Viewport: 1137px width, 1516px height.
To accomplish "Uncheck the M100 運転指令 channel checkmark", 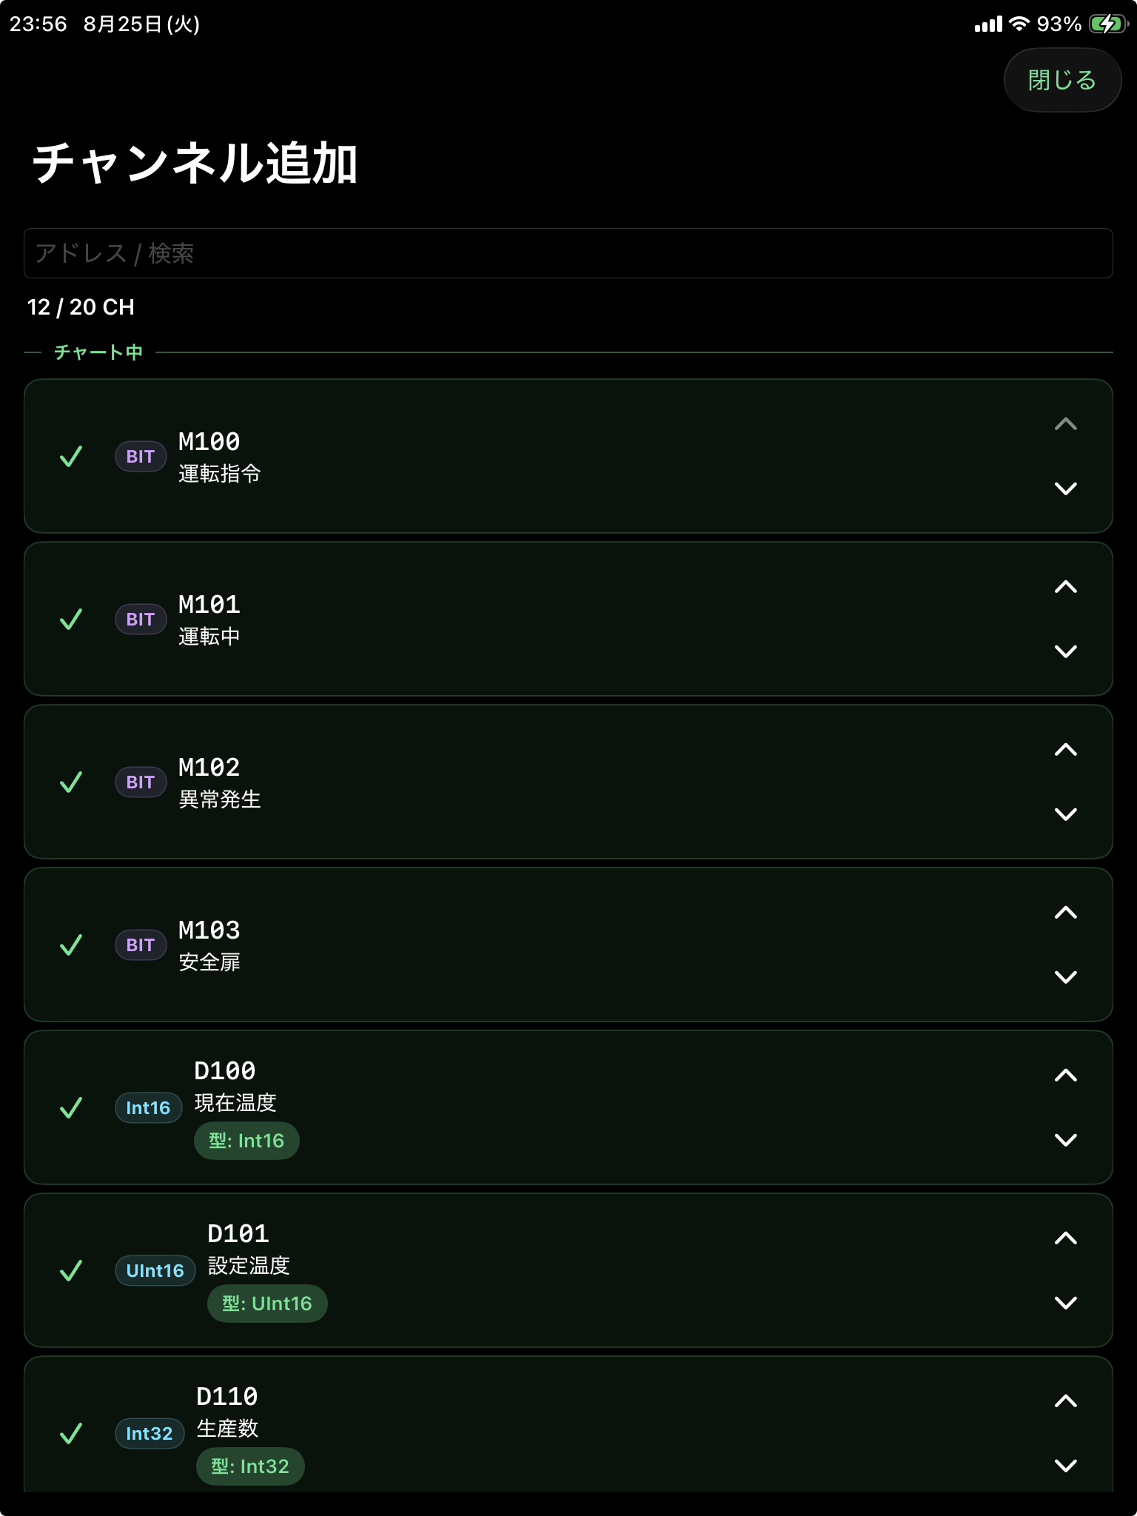I will tap(71, 457).
